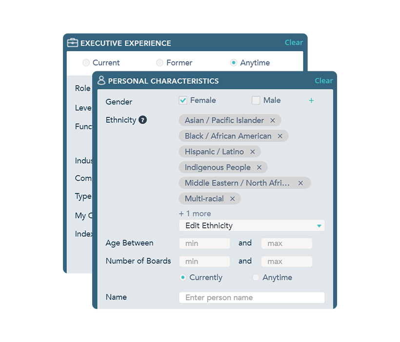Image resolution: width=400 pixels, height=342 pixels.
Task: Open the Edit Ethnicity dropdown
Action: pos(251,225)
